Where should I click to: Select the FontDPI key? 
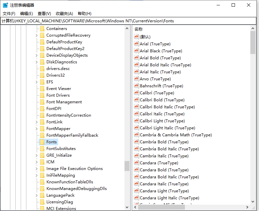coord(54,109)
